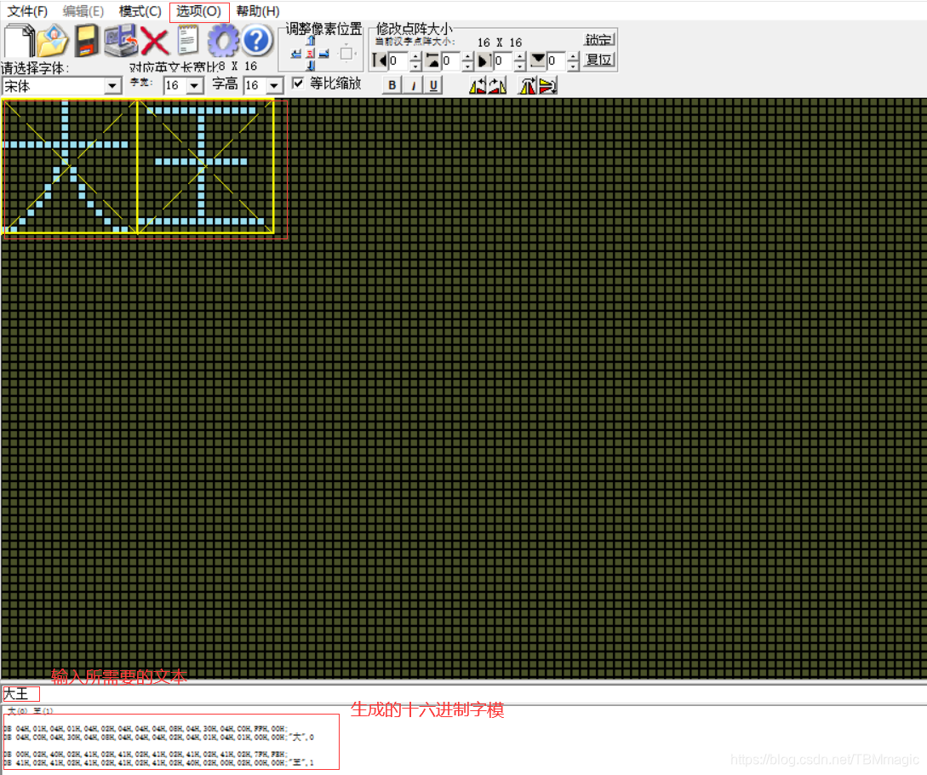Click the rotate clockwise triangle icon
The image size is (927, 775).
(x=497, y=86)
